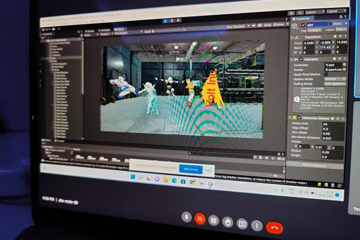360x240 pixels.
Task: Switch to the Scene tab
Action: (x=89, y=31)
